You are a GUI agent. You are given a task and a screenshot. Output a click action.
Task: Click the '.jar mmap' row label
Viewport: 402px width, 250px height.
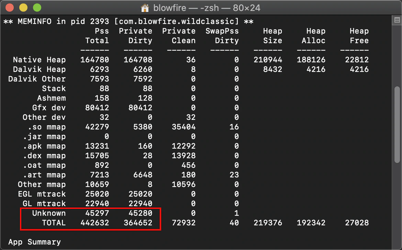pos(44,136)
